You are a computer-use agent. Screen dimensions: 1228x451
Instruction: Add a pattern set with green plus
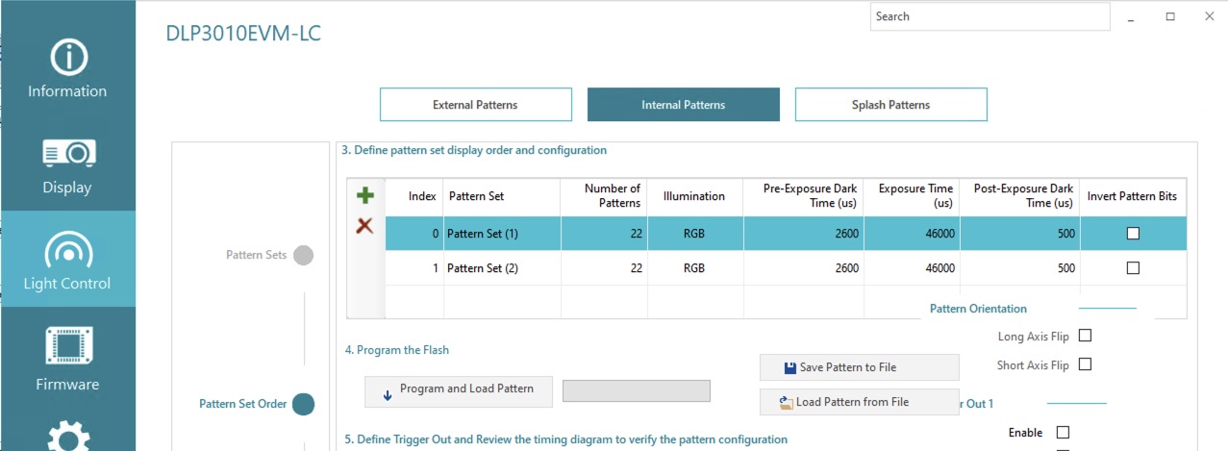365,196
